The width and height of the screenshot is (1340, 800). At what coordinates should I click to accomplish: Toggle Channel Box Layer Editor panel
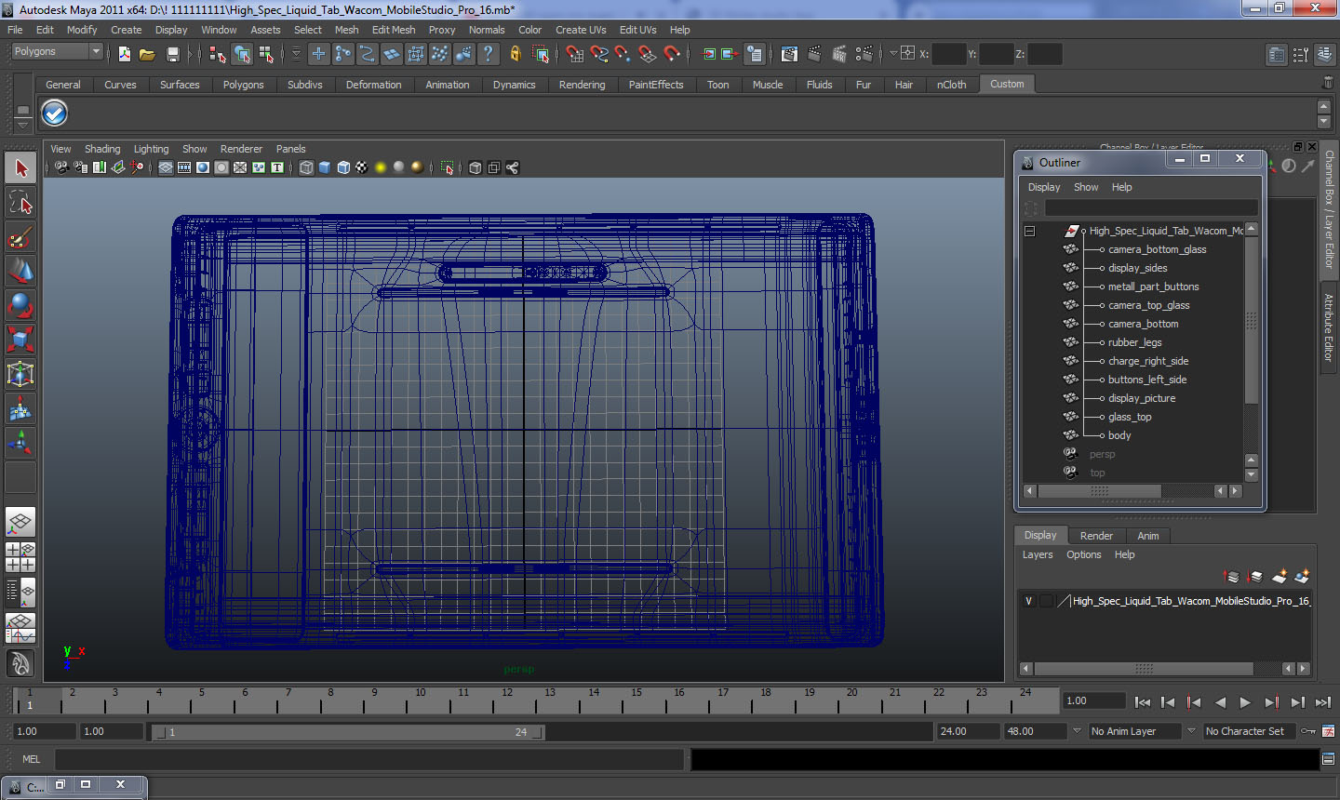click(1329, 210)
